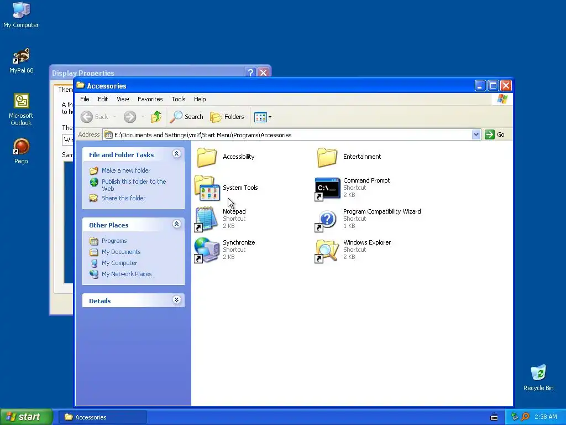
Task: Click the Forward navigation arrow
Action: (x=130, y=117)
